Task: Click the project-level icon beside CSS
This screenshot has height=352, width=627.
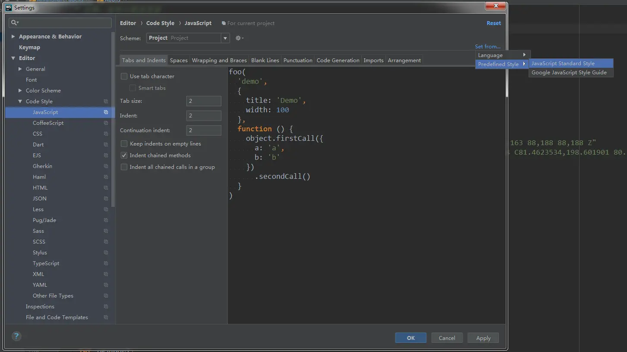Action: click(x=106, y=134)
